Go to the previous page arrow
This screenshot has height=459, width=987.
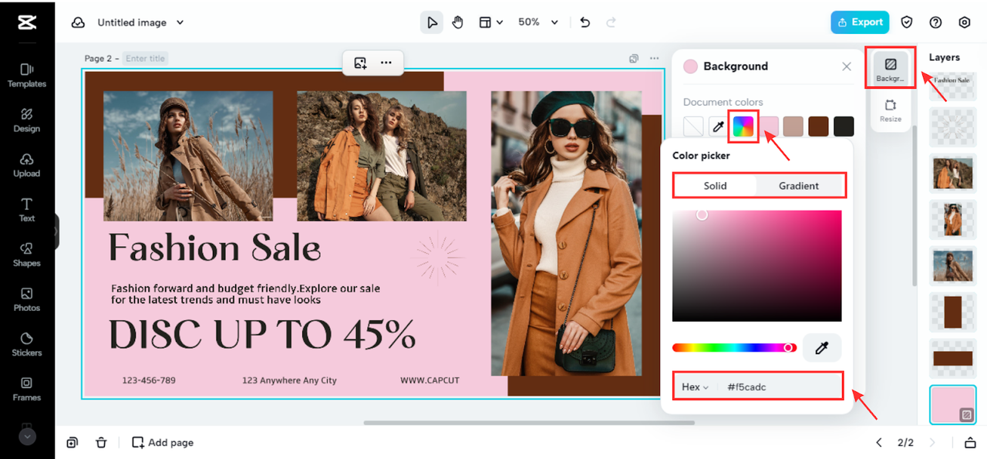pyautogui.click(x=879, y=442)
